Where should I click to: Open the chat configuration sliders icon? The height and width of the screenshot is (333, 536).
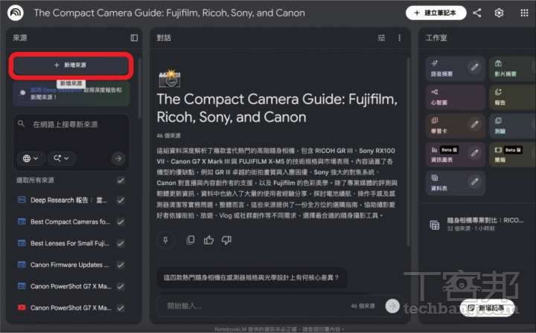[x=381, y=38]
